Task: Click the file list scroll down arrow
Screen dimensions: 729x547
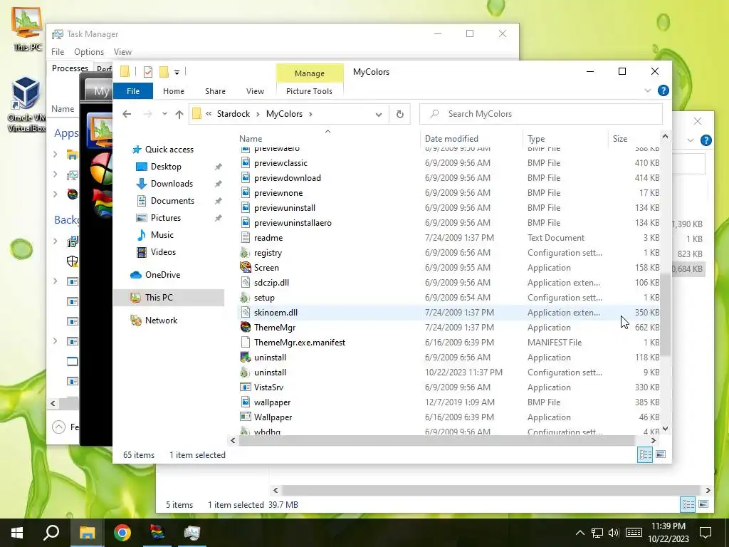Action: tap(666, 428)
